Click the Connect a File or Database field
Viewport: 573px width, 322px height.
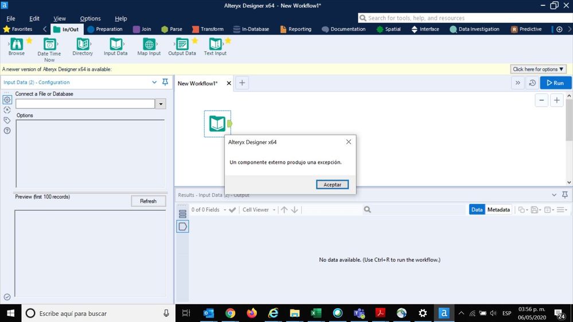(85, 104)
